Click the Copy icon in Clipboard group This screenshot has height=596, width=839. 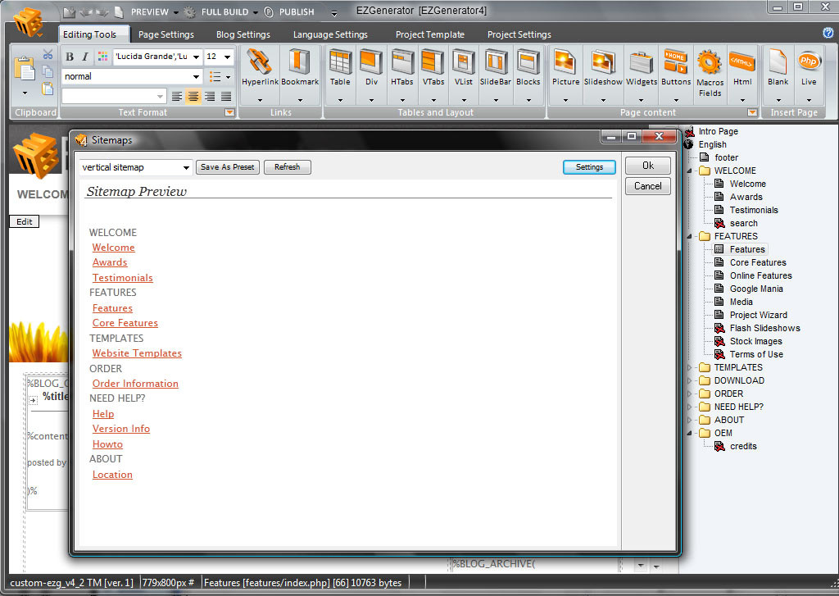tap(48, 71)
